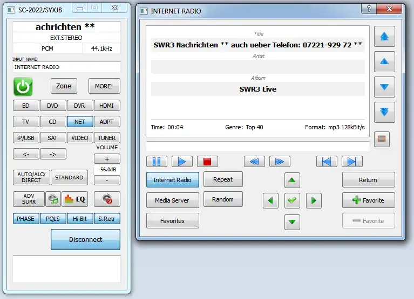Click the INPUT NAME field
The image size is (414, 299).
(x=66, y=67)
